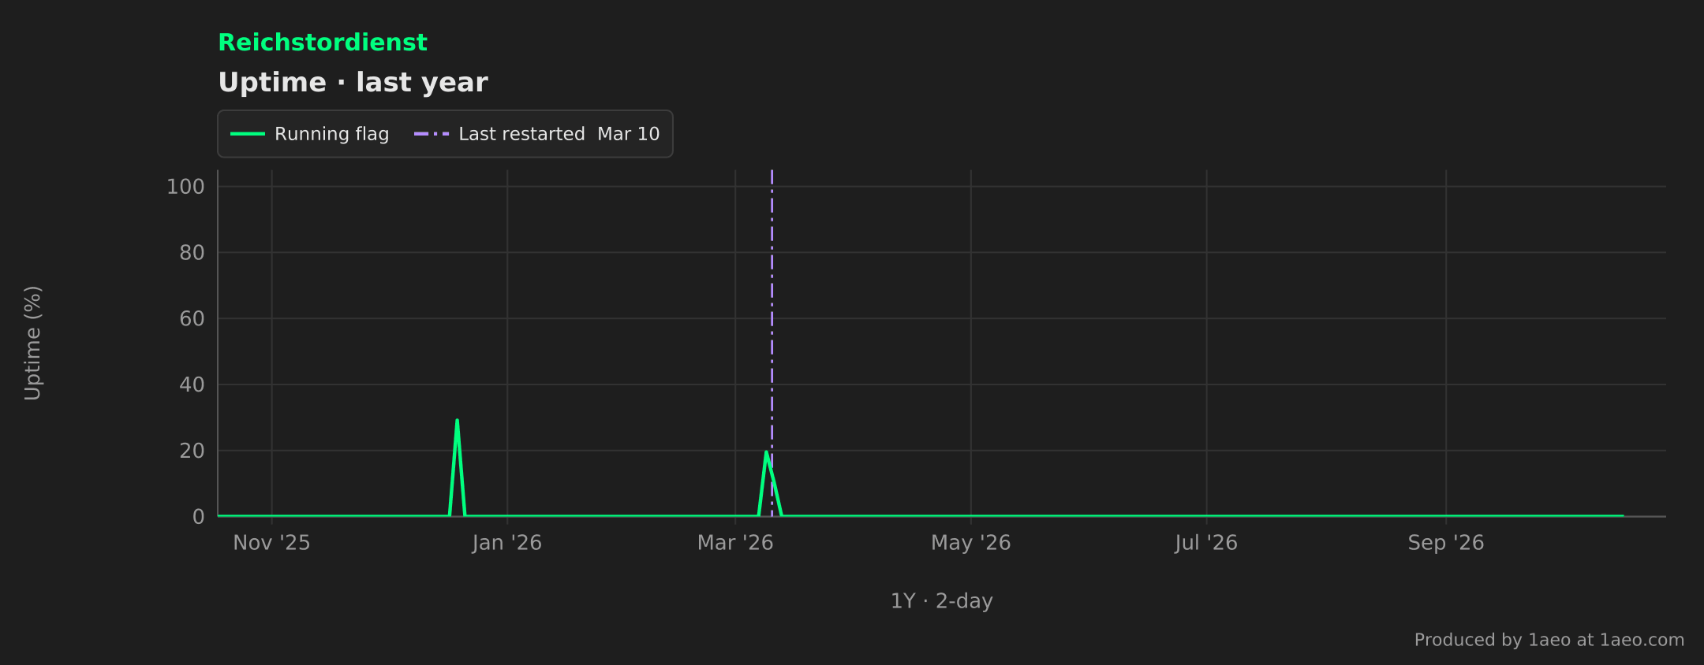The width and height of the screenshot is (1704, 665).
Task: Click the 20 value on the y-axis
Action: click(192, 451)
